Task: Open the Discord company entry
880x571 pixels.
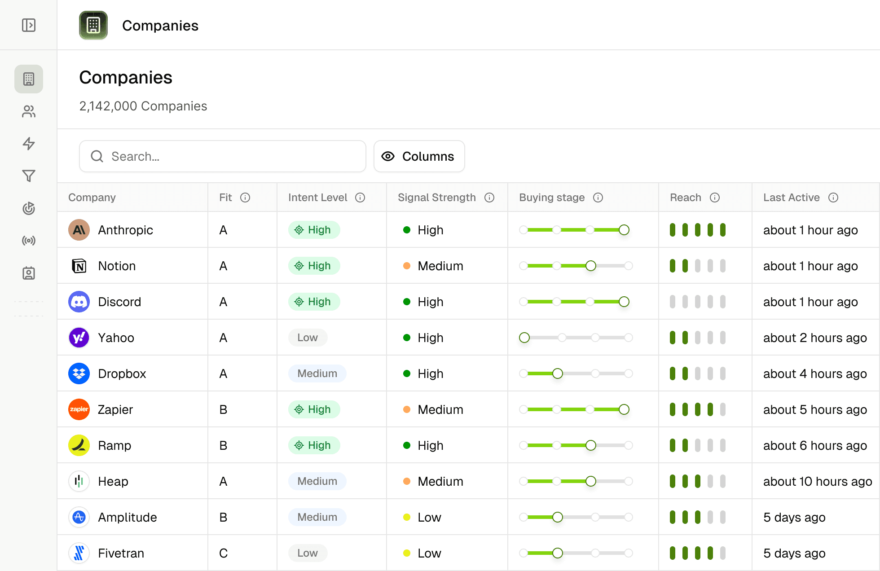Action: [119, 302]
